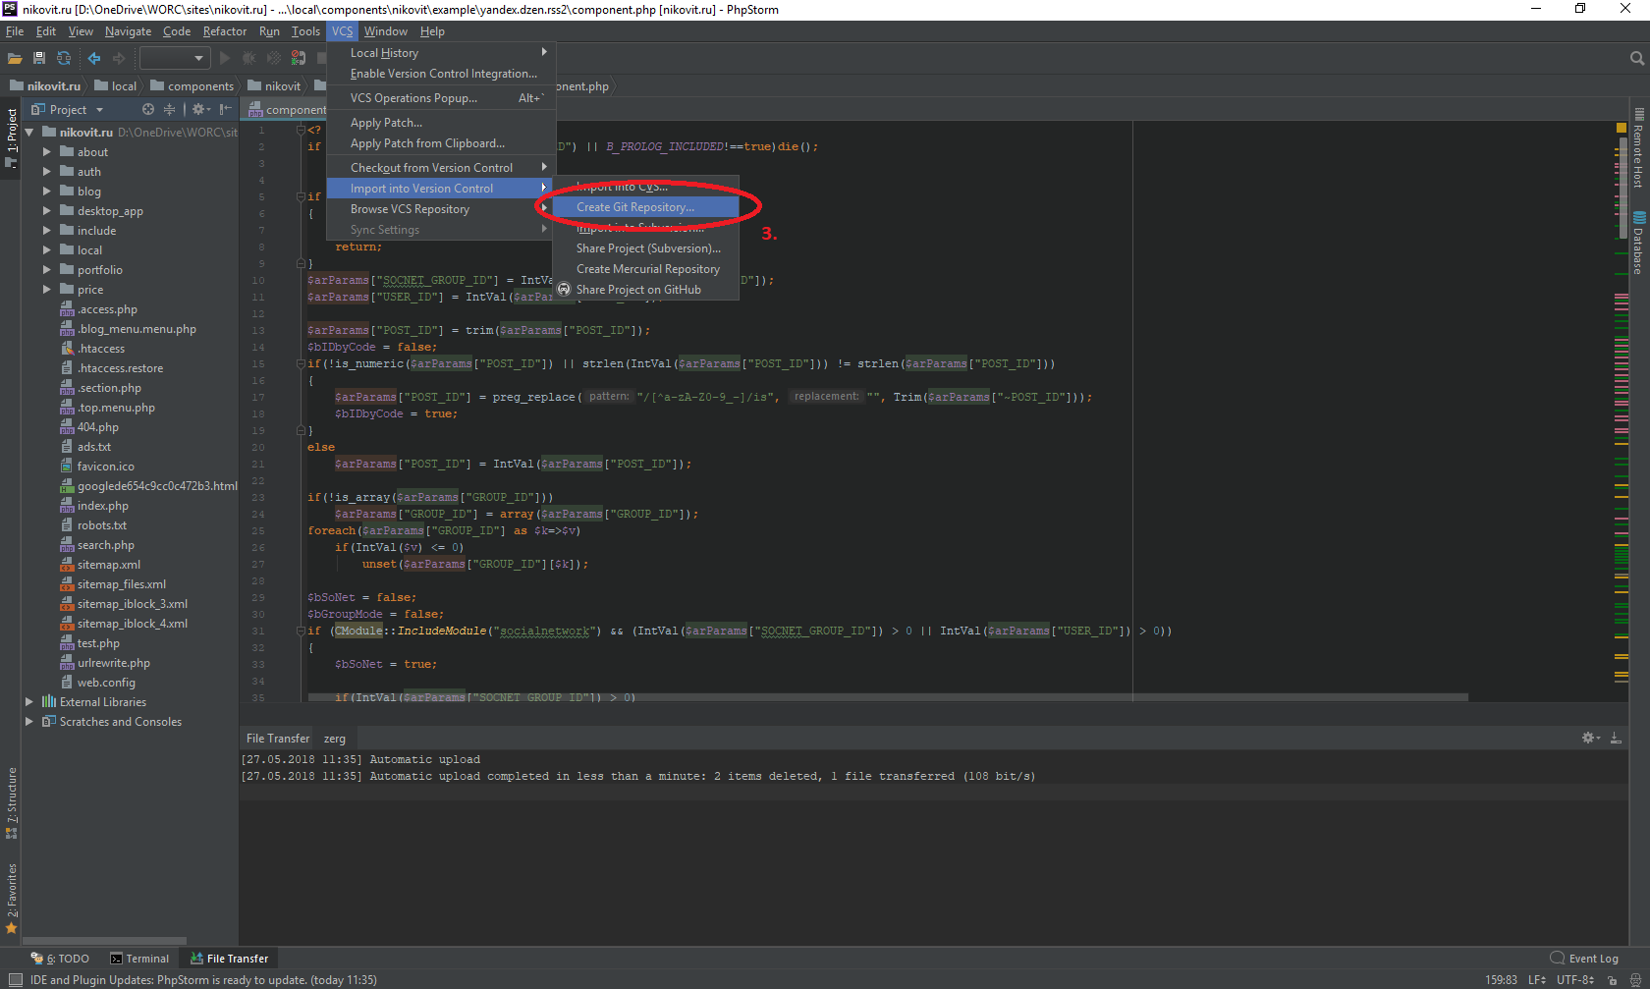Open the Navigate menu
The image size is (1650, 989).
(129, 31)
